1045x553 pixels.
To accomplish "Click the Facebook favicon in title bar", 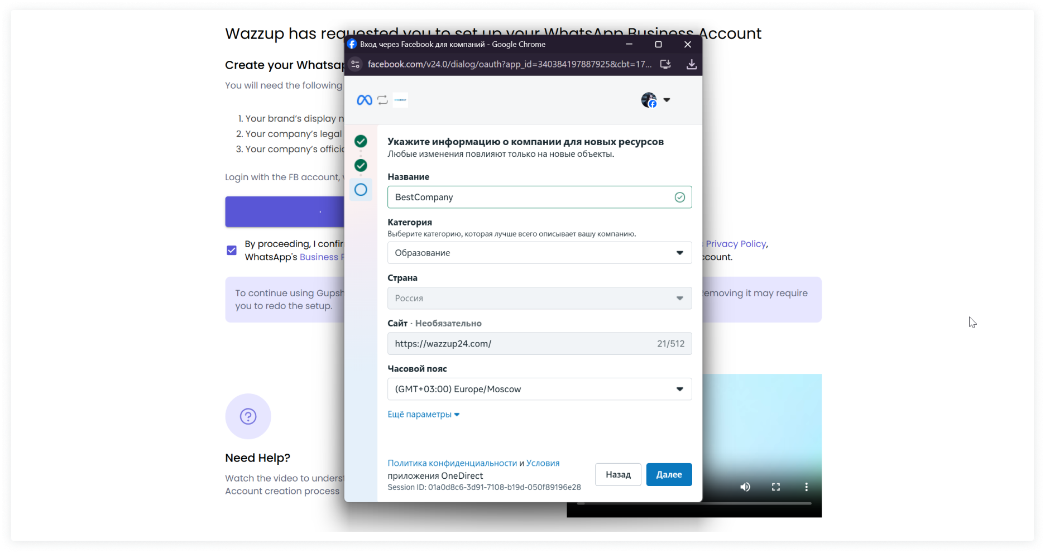I will tap(352, 44).
